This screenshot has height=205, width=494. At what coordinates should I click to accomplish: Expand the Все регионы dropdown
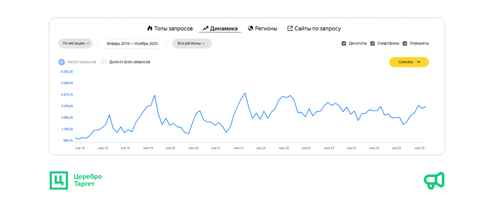pyautogui.click(x=192, y=43)
